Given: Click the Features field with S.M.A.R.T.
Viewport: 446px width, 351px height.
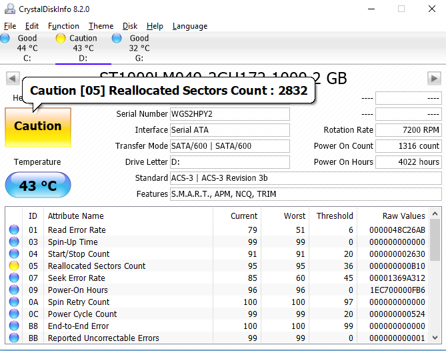Looking at the screenshot, I should (306, 194).
